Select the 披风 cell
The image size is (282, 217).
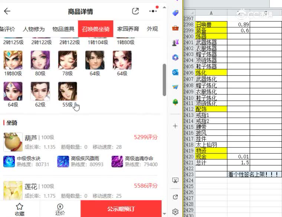tap(211, 133)
